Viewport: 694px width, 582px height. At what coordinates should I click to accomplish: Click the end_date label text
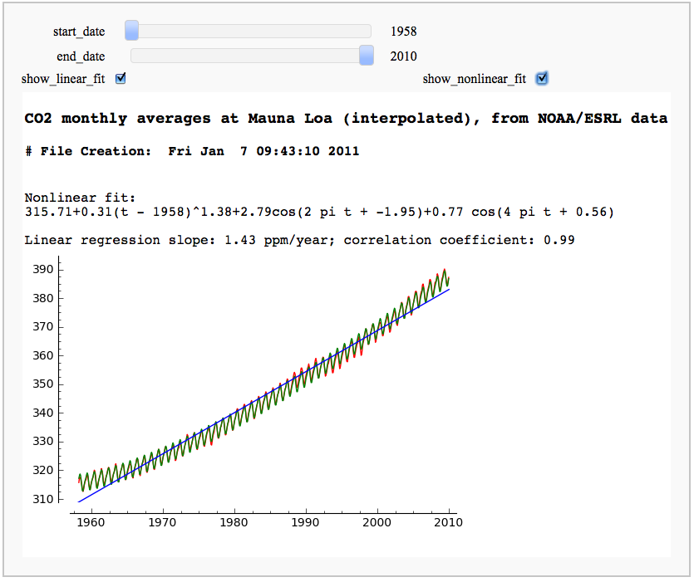point(81,56)
